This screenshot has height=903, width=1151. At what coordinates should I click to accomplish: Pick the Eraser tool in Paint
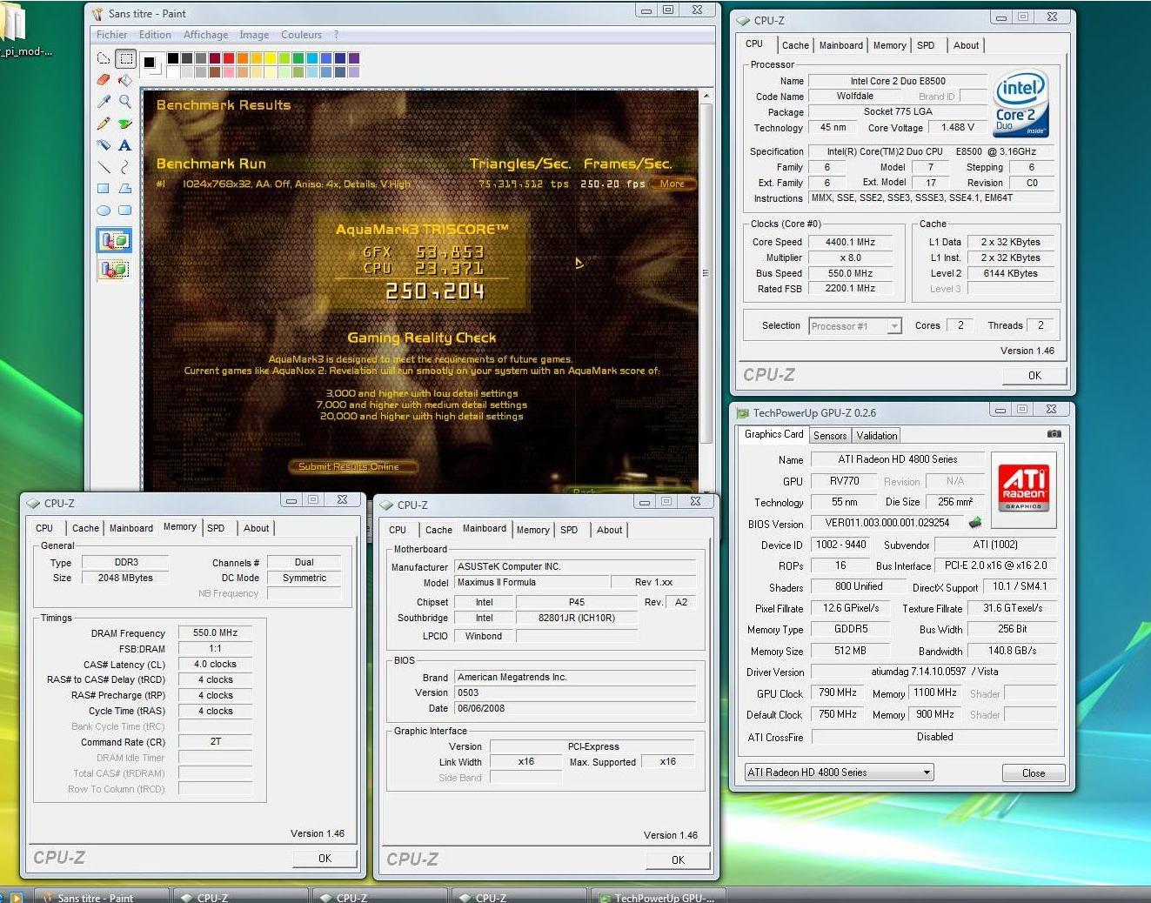(x=104, y=80)
